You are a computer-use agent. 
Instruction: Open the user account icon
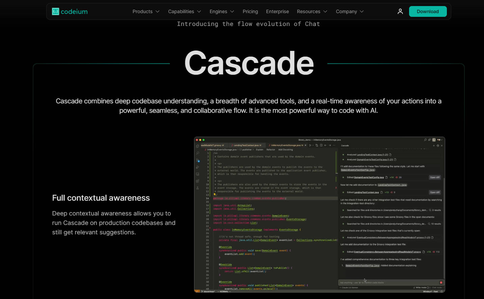coord(400,11)
